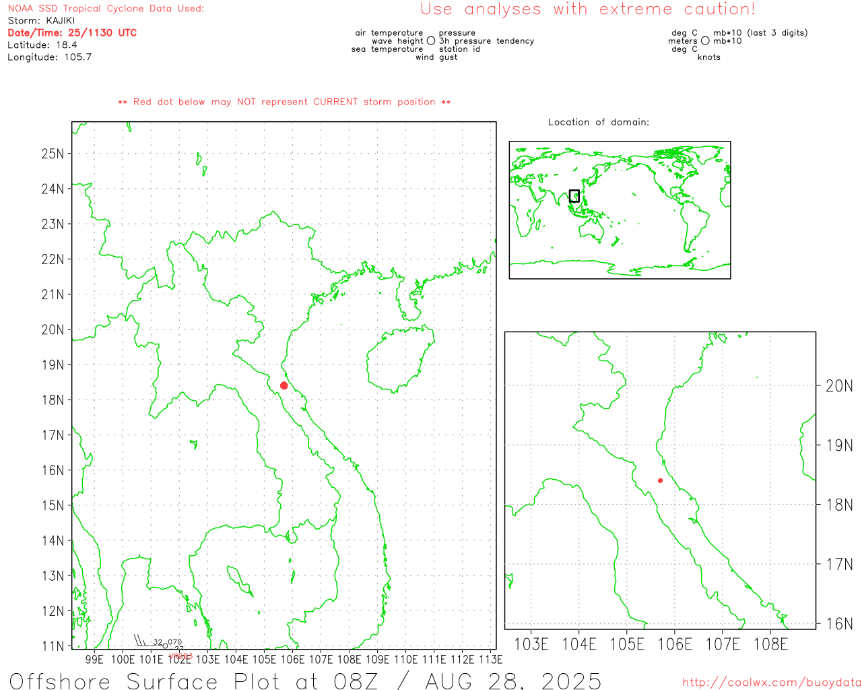Click the 'knots' units label

[x=709, y=57]
